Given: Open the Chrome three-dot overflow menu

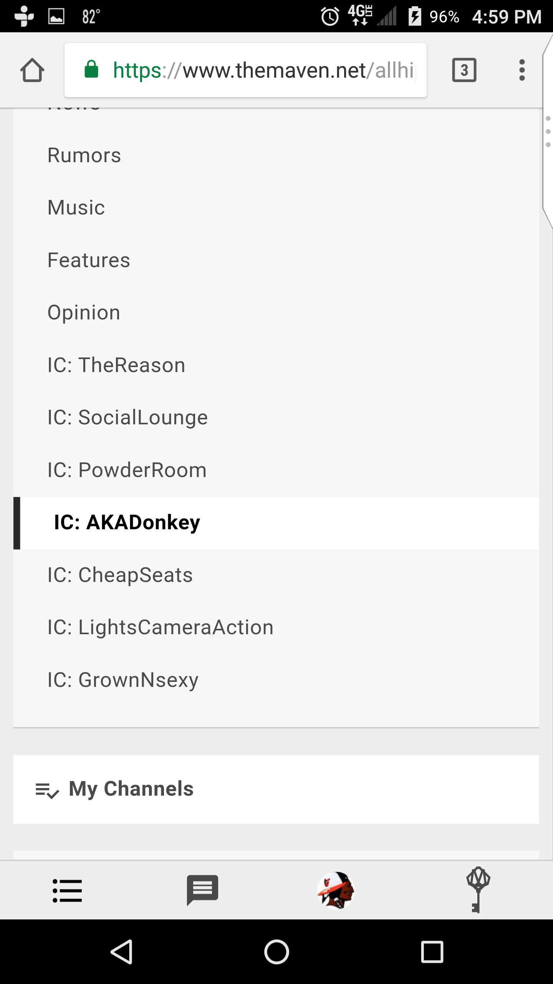Looking at the screenshot, I should pos(522,70).
